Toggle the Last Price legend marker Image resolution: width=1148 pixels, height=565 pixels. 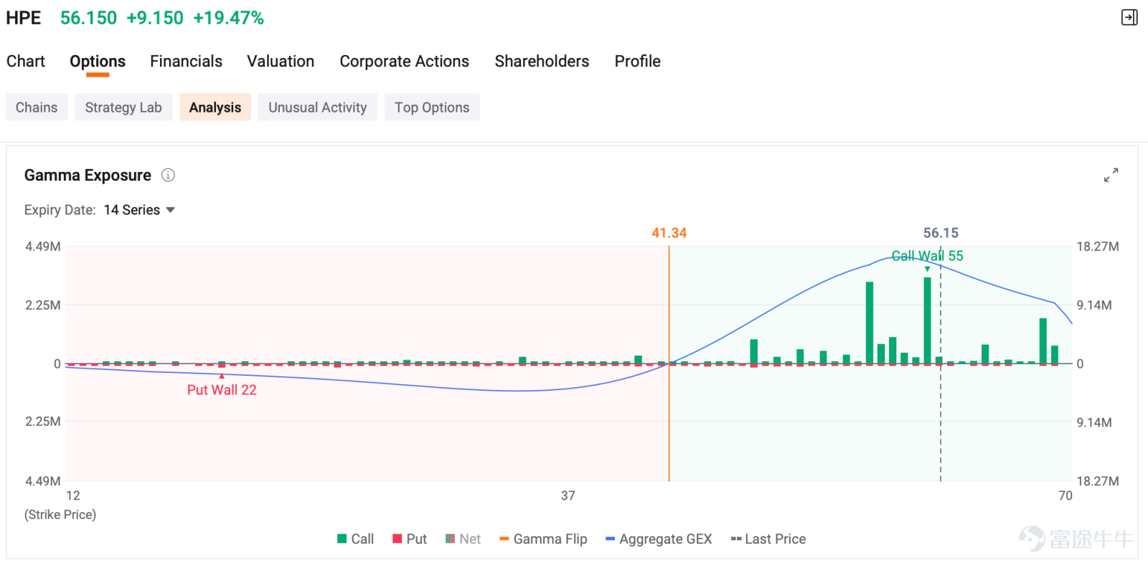coord(768,539)
